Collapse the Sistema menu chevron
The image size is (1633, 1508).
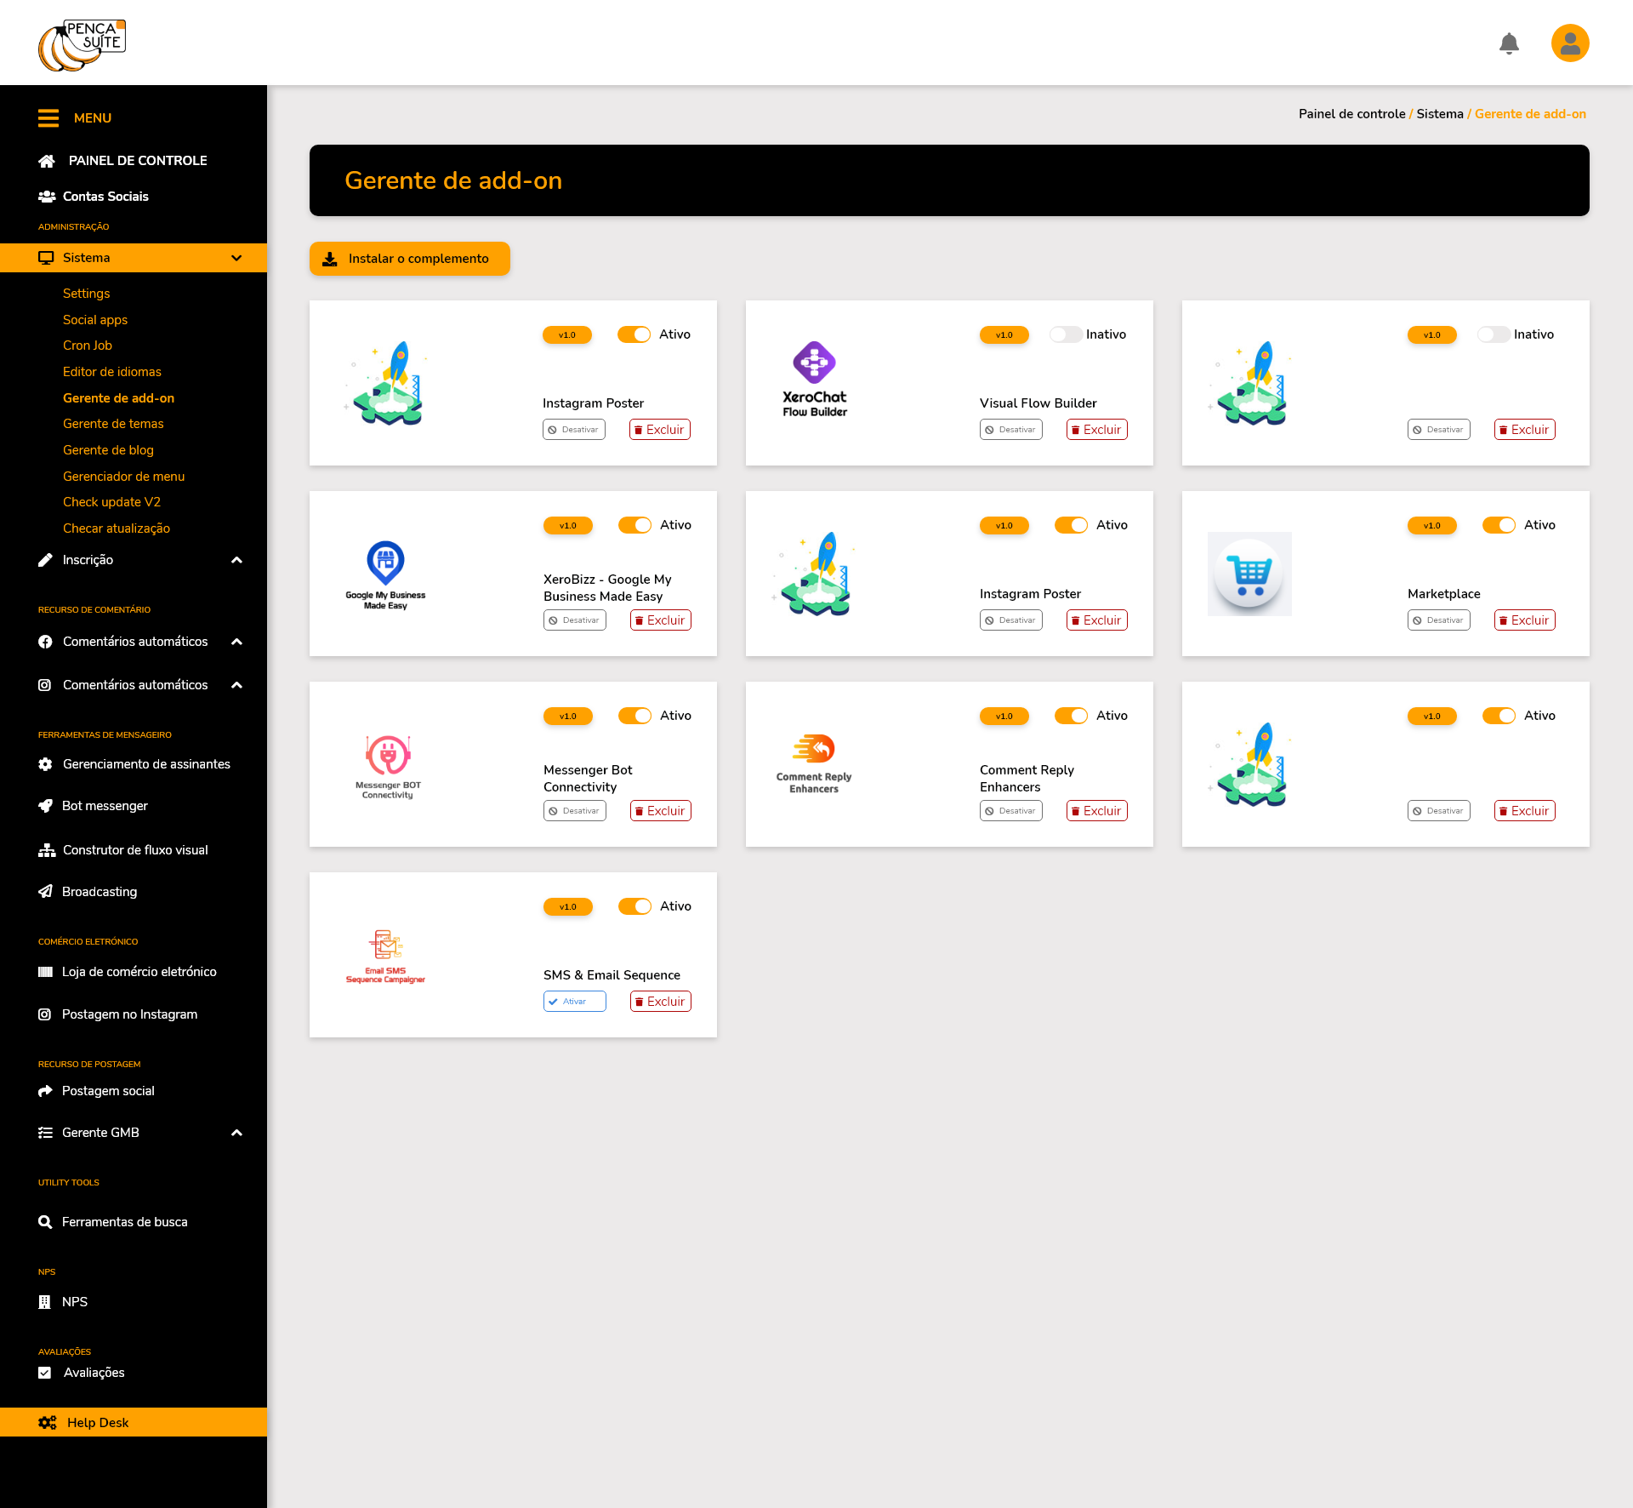[x=236, y=258]
